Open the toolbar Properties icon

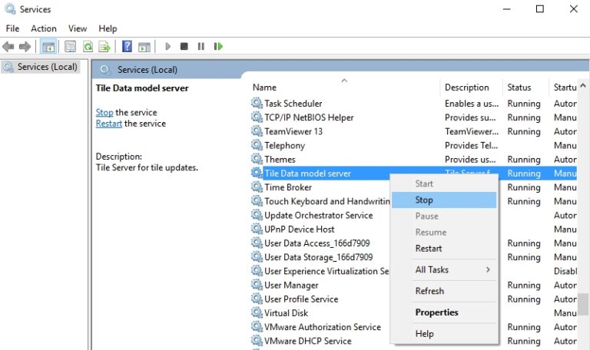tap(71, 47)
